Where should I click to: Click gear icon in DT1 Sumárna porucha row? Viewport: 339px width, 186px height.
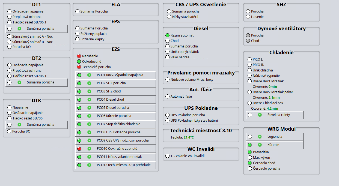tap(19, 29)
